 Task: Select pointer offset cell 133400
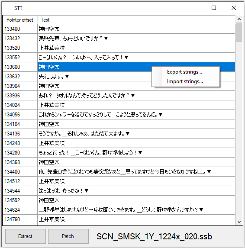pos(20,29)
